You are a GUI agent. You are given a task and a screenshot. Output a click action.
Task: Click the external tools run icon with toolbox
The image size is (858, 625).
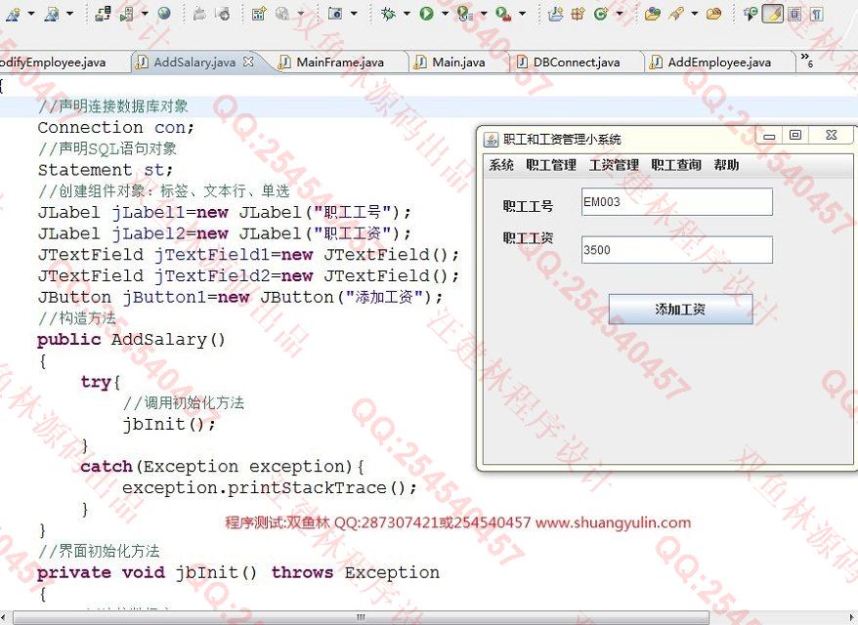pos(503,14)
